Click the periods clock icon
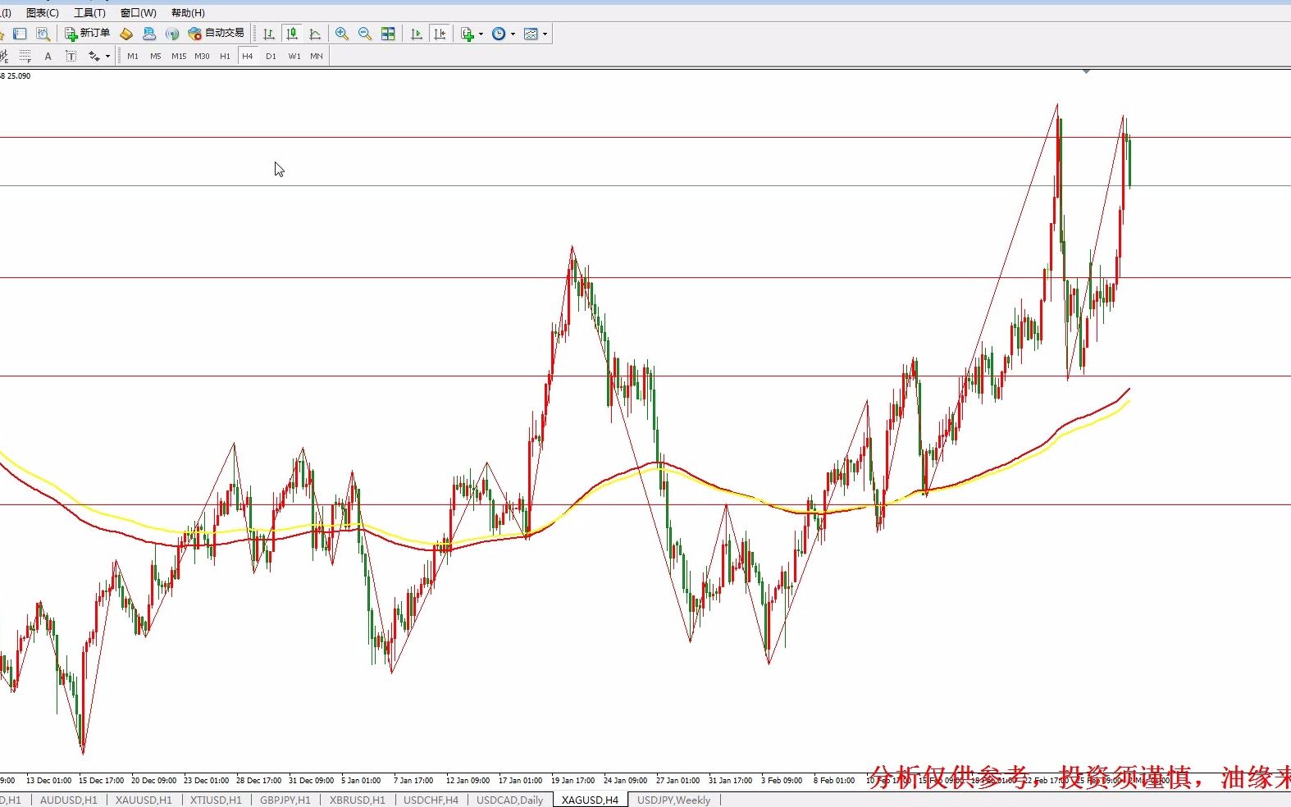Screen dimensions: 1291x807 (499, 34)
